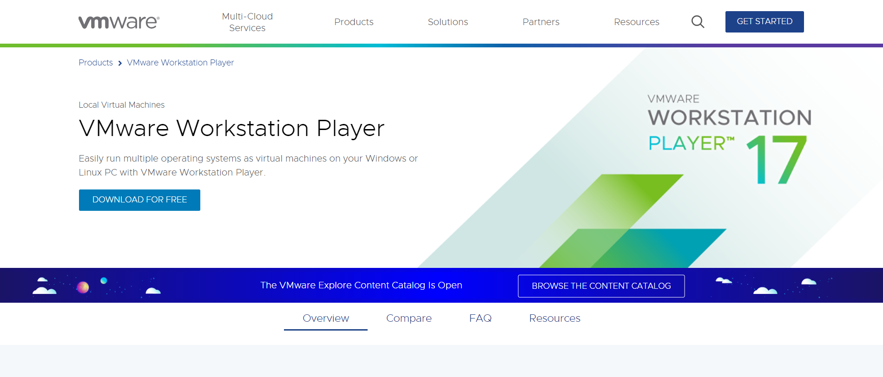The image size is (883, 377).
Task: Click the GET STARTED button
Action: 764,22
